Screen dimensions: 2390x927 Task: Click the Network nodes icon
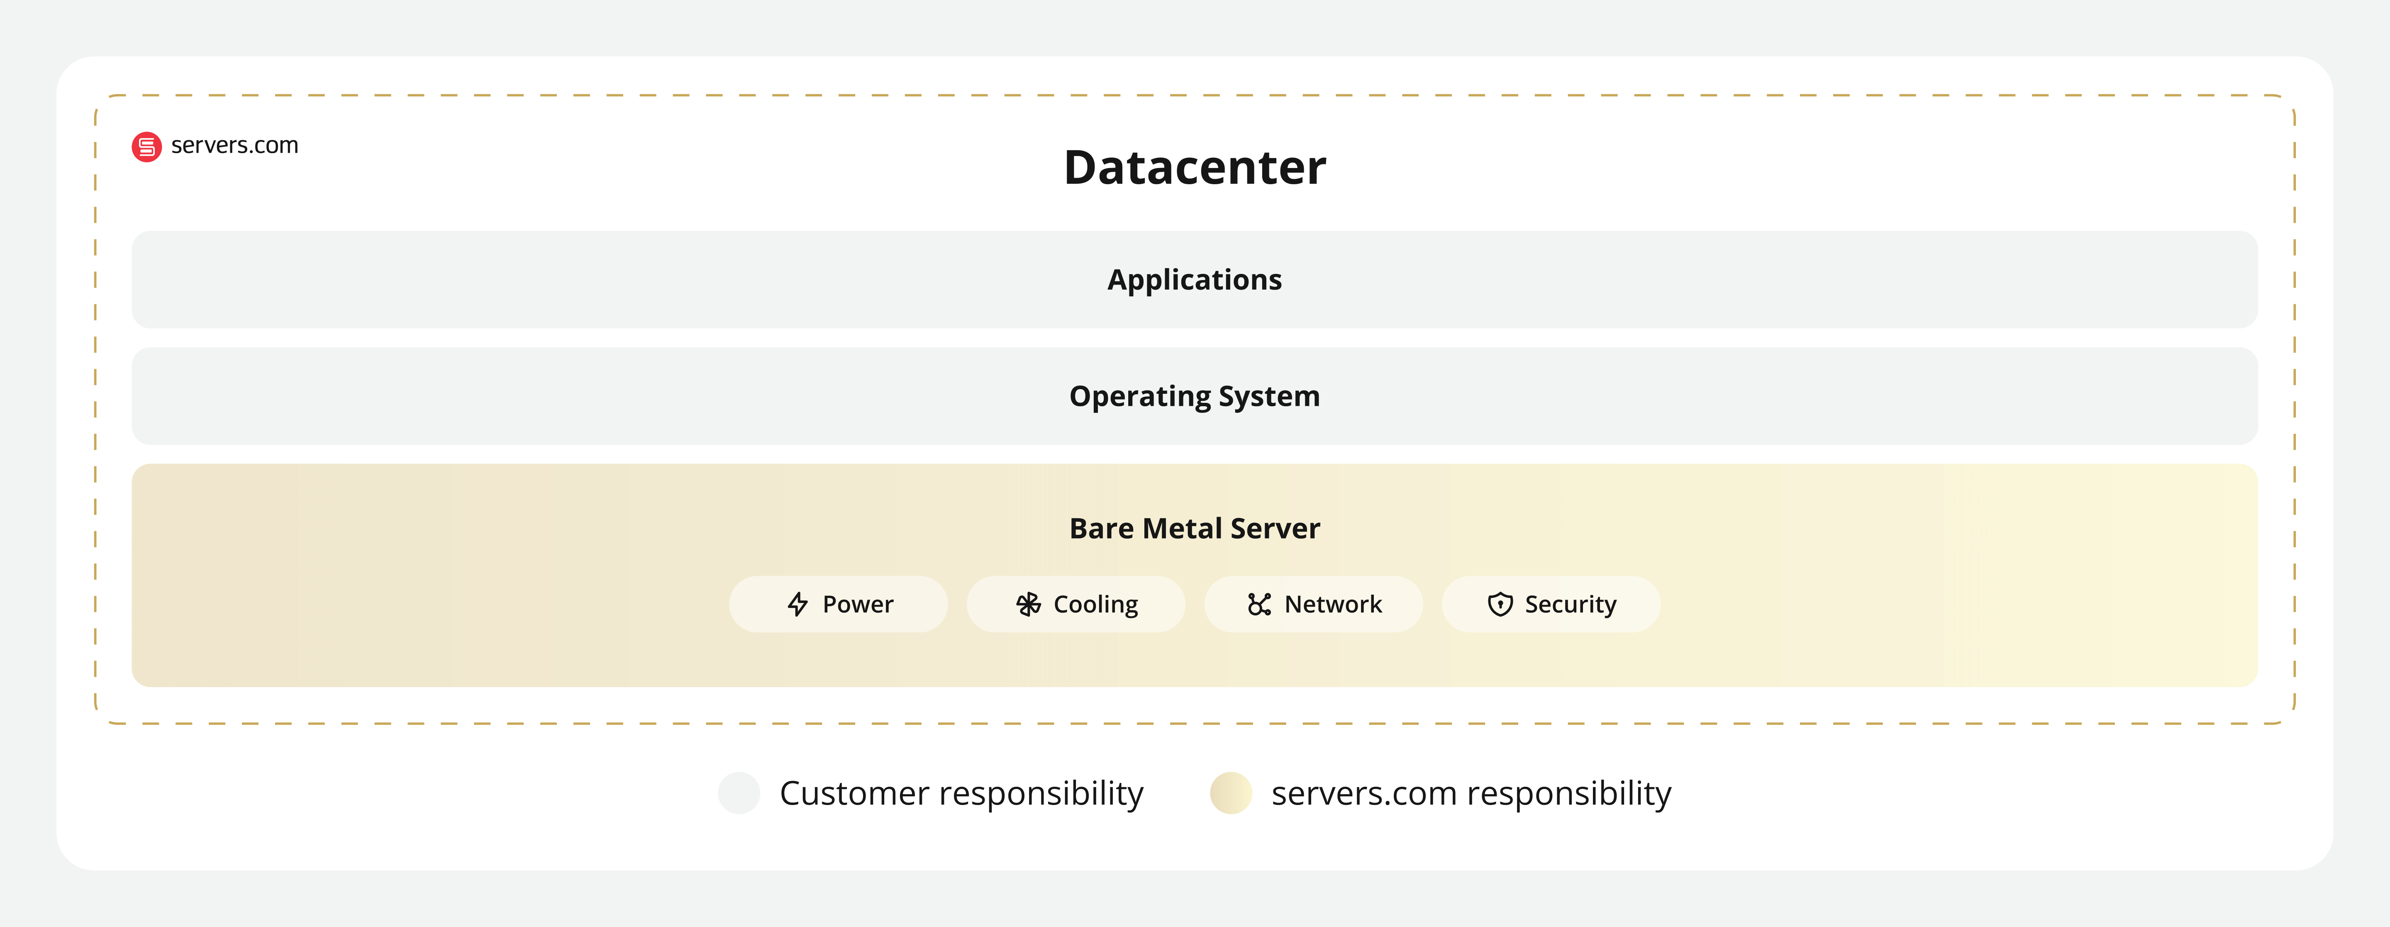(1261, 603)
